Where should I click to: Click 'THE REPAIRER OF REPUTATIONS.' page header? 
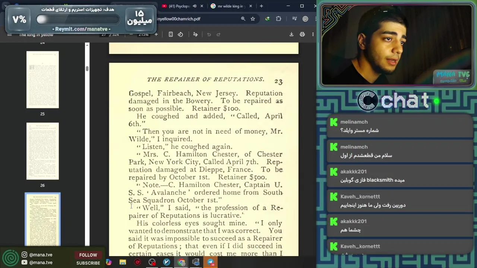point(206,79)
